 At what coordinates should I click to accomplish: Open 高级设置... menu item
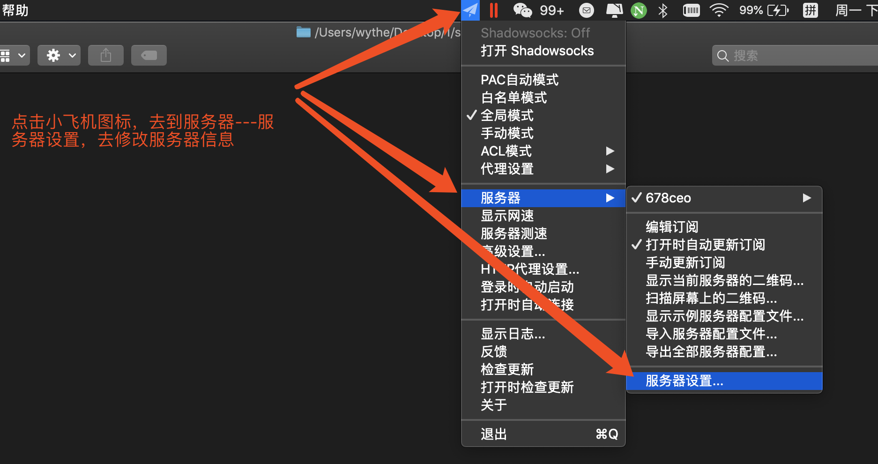543,251
